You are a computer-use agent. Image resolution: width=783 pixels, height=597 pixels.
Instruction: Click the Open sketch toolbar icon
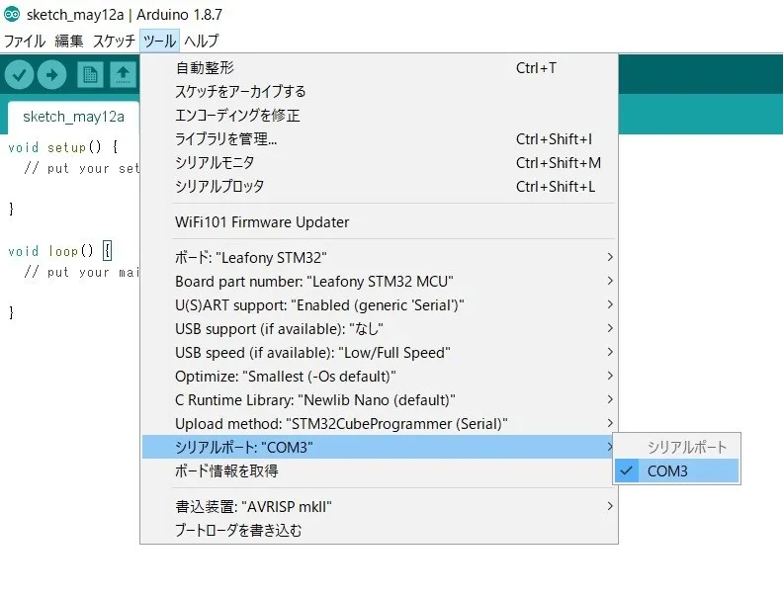[x=123, y=75]
